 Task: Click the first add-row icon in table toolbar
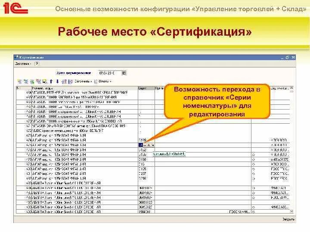click(x=20, y=81)
